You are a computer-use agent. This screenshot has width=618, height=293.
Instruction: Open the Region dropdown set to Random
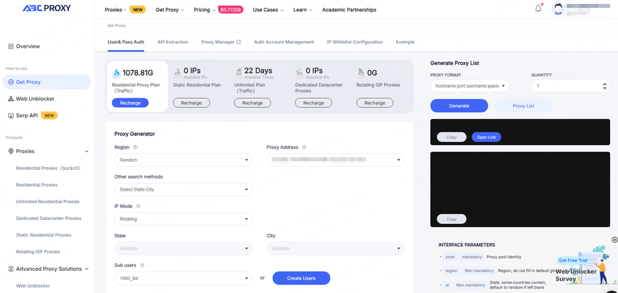183,160
